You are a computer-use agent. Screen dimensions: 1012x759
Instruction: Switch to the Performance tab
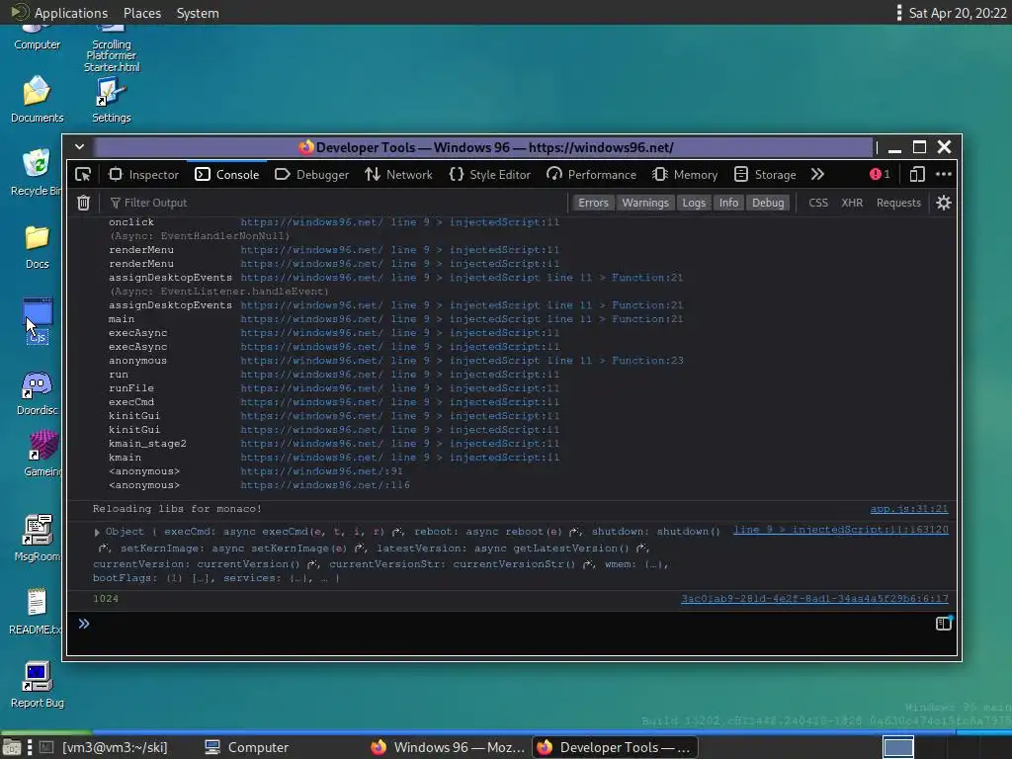coord(591,174)
